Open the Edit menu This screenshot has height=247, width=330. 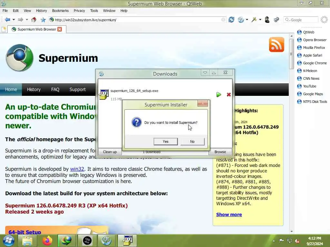point(15,11)
